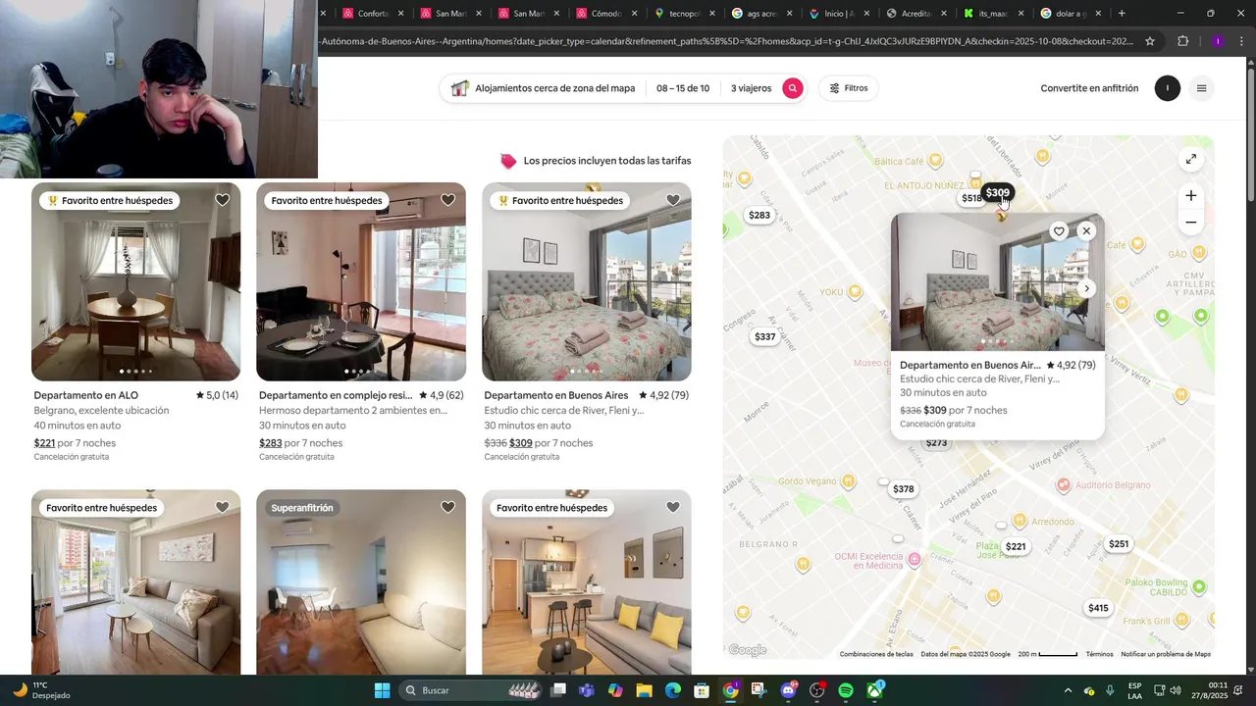The image size is (1256, 706).
Task: Open the Xbox app from taskbar
Action: 874,690
